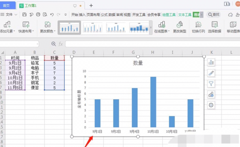The width and height of the screenshot is (240, 147).
Task: Expand the chart styles gallery arrow
Action: point(151,28)
